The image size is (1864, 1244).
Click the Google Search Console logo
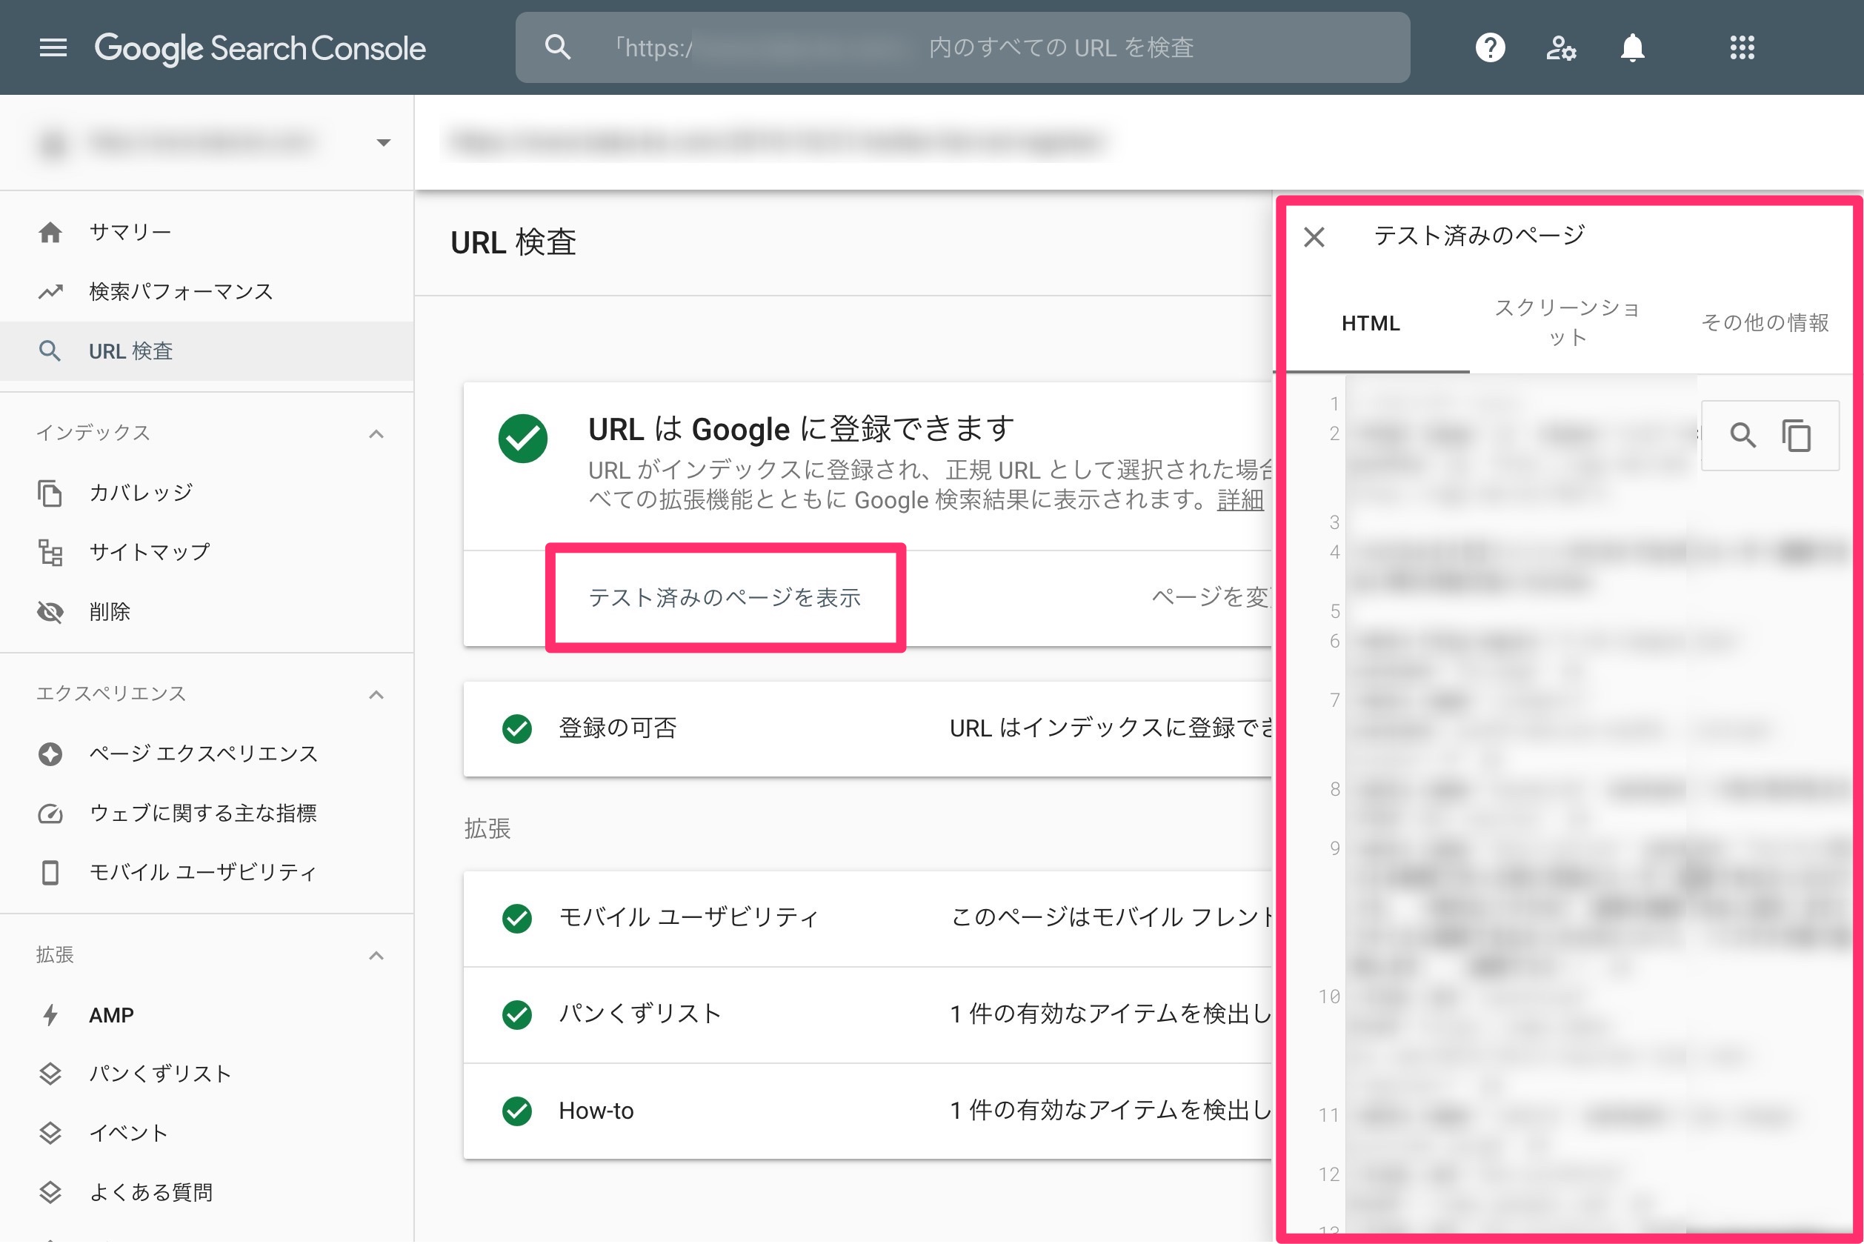point(260,47)
